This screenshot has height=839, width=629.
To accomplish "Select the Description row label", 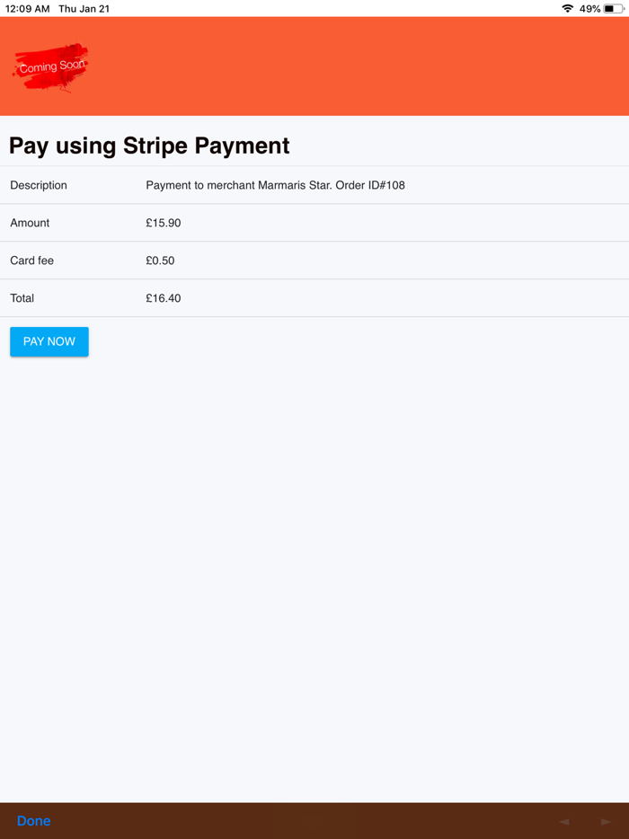I will click(x=39, y=185).
